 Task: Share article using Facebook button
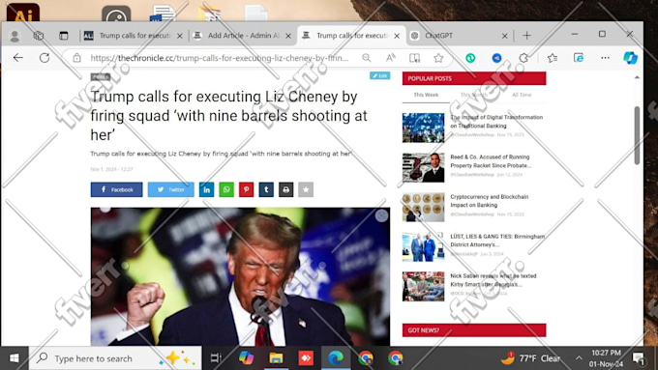[x=117, y=189]
